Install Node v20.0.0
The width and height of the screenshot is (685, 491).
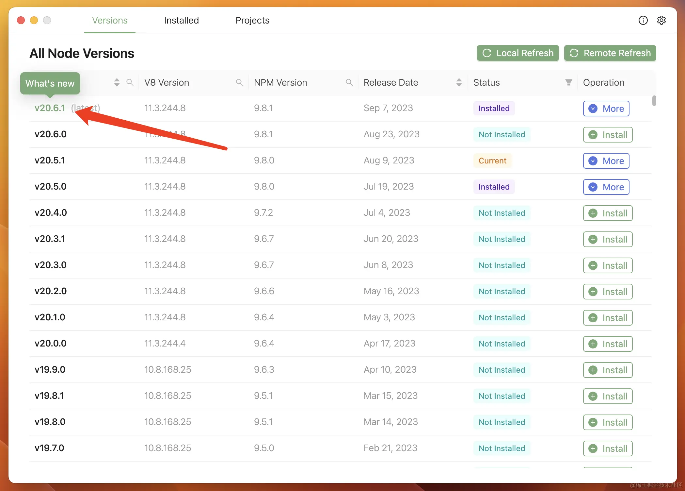pos(608,344)
